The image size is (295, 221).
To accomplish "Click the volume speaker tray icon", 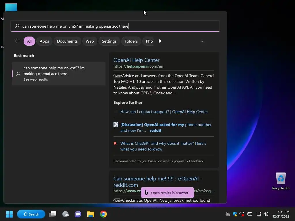I will click(266, 214).
